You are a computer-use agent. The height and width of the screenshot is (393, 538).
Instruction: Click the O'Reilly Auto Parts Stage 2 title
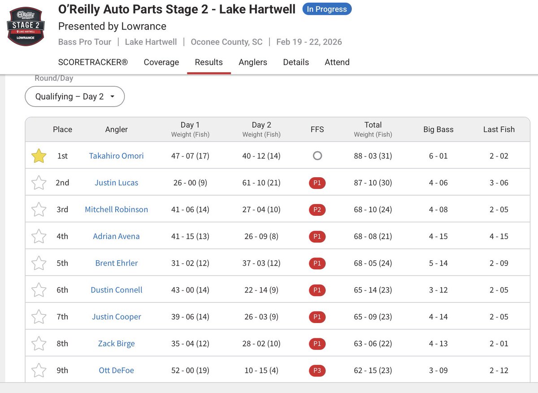177,9
